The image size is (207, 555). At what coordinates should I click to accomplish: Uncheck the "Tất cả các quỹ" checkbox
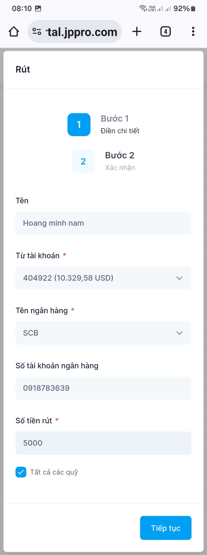21,472
